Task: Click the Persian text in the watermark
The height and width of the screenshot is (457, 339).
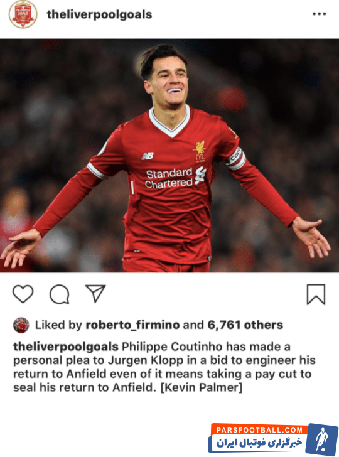Action: point(259,444)
